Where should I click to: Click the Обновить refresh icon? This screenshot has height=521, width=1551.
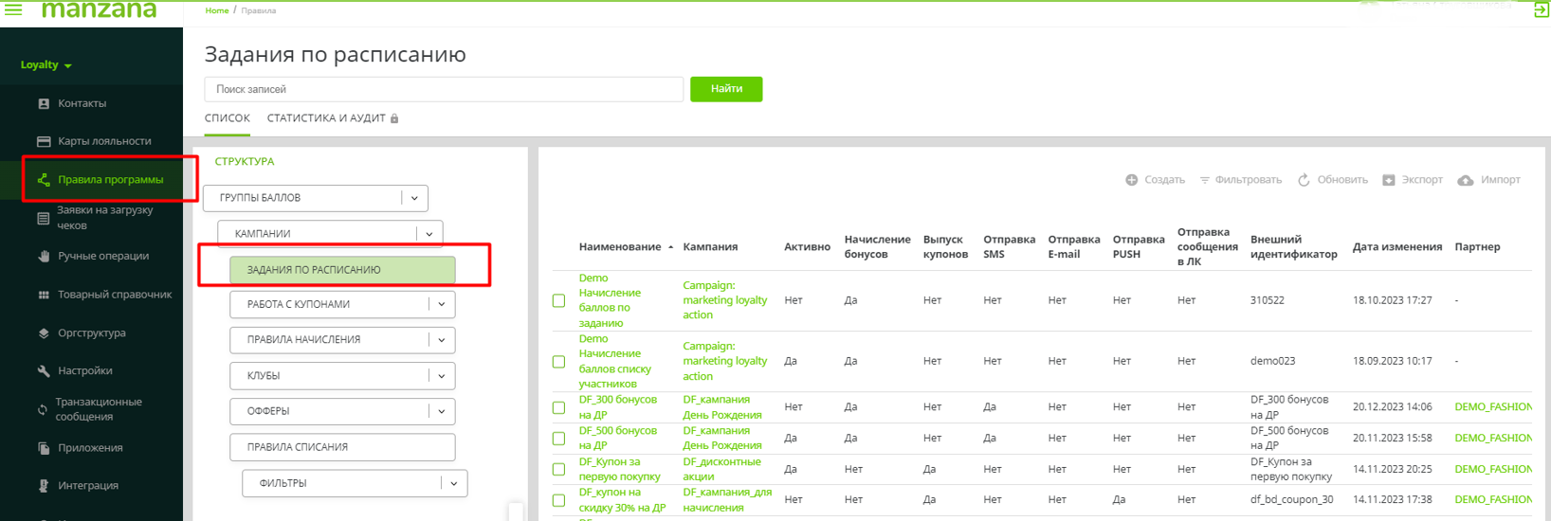tap(1304, 180)
